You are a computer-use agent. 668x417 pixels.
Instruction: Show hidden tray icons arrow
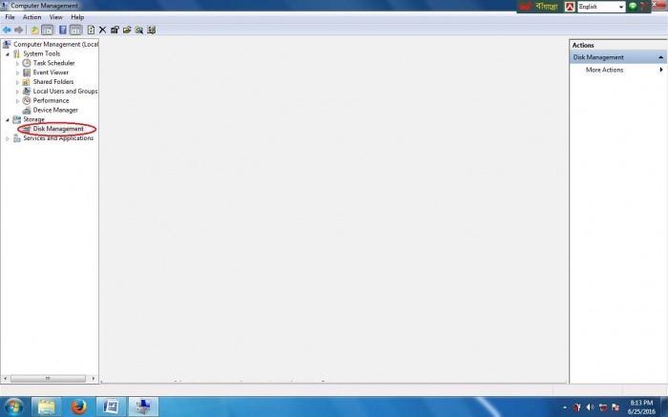pos(565,407)
